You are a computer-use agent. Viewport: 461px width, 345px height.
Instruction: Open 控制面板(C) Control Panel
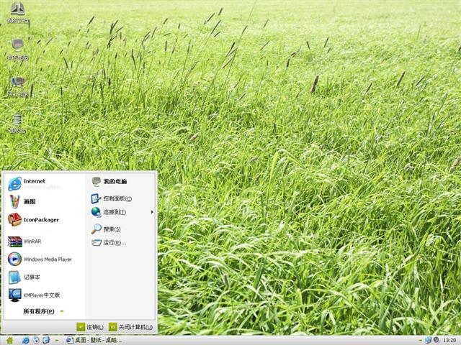coord(117,198)
